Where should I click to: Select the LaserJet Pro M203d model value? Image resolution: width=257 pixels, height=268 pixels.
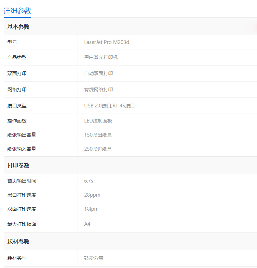click(x=107, y=42)
